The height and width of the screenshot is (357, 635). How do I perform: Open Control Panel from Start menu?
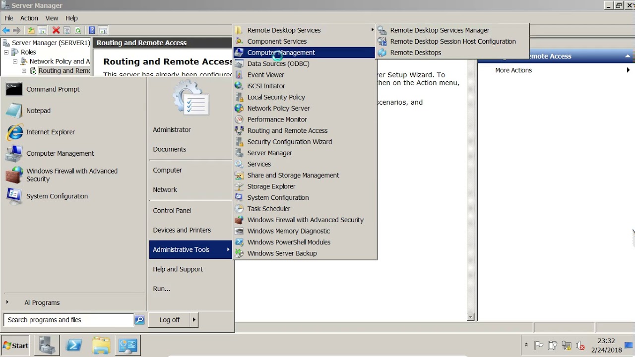pyautogui.click(x=190, y=211)
